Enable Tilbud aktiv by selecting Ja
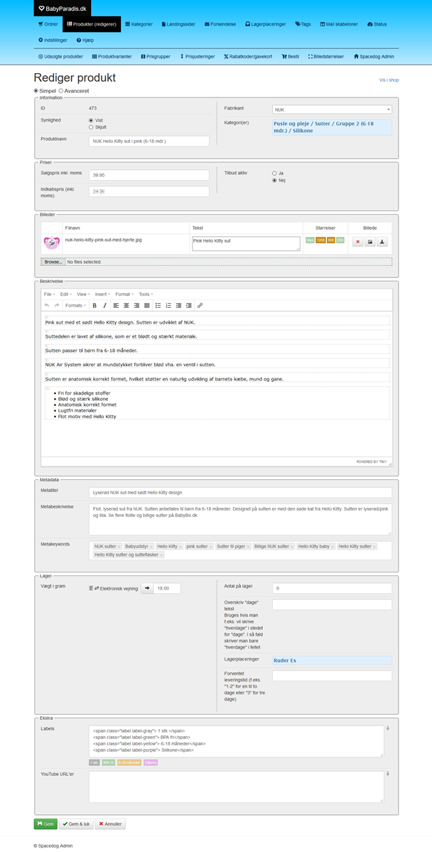Screen dimensions: 432x852 [x=275, y=173]
